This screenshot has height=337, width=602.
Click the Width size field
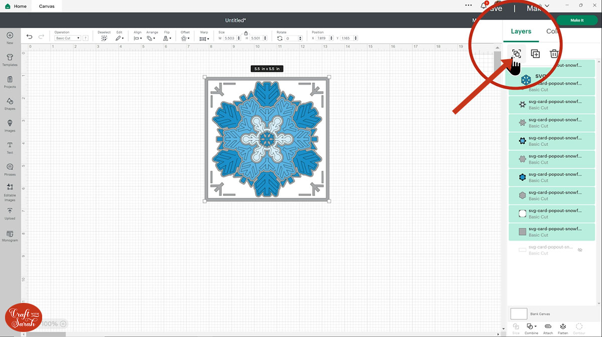pos(229,38)
